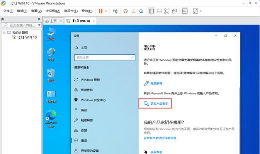Image resolution: width=260 pixels, height=154 pixels.
Task: Take a snapshot with the clock icon
Action: click(126, 11)
